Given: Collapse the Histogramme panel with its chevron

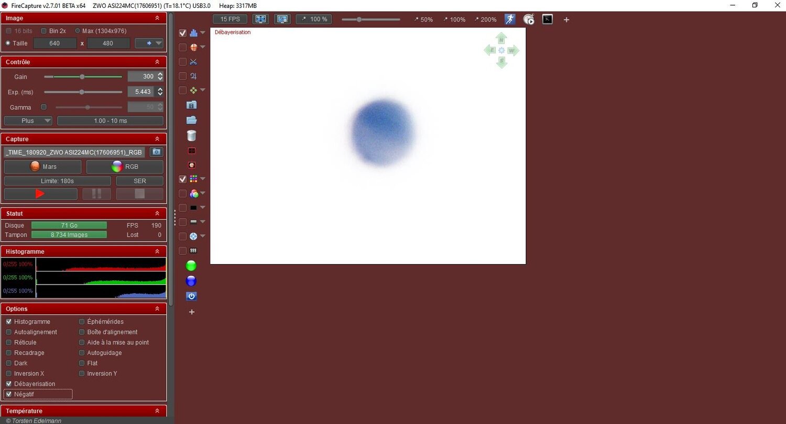Looking at the screenshot, I should pyautogui.click(x=157, y=251).
